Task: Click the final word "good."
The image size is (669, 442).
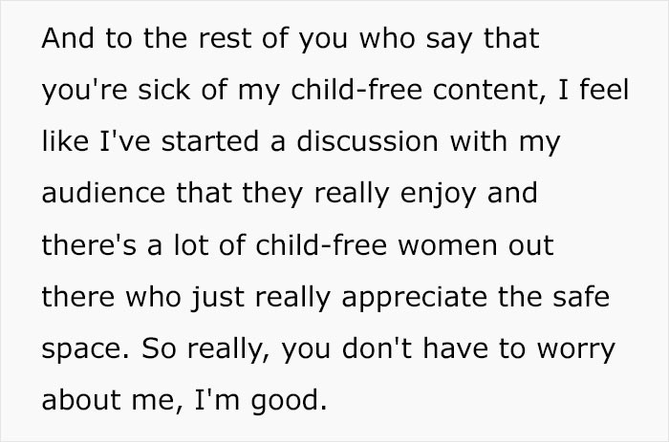Action: click(x=289, y=402)
